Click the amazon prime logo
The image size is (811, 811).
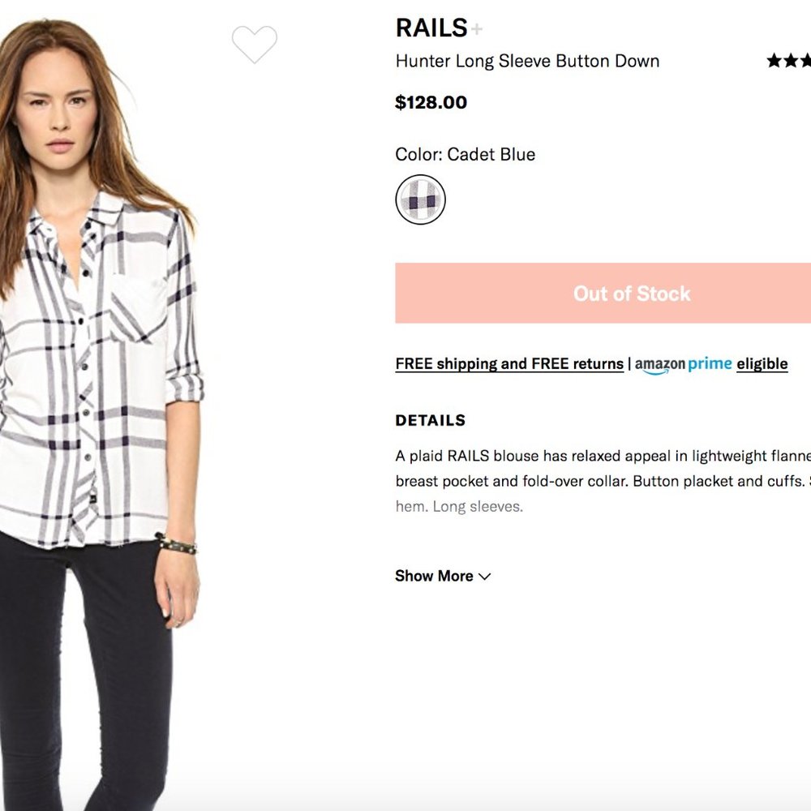(684, 363)
